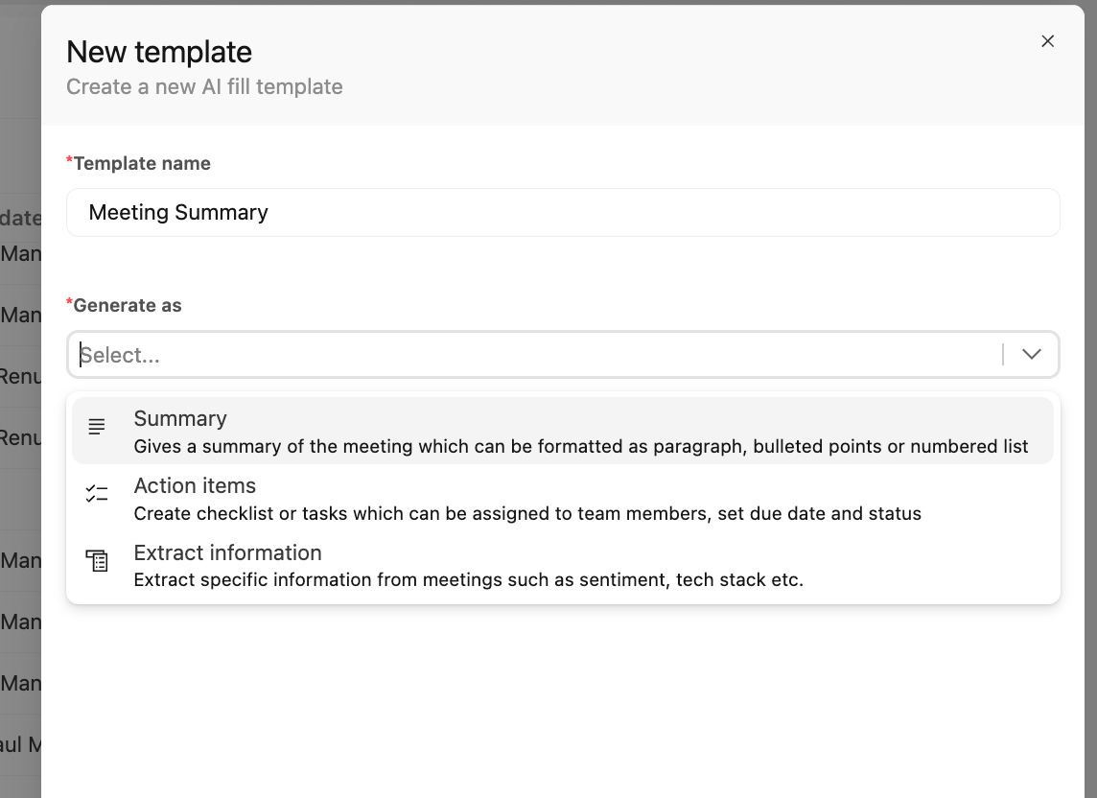1097x798 pixels.
Task: Collapse the Generate as dropdown chevron
Action: pos(1031,354)
